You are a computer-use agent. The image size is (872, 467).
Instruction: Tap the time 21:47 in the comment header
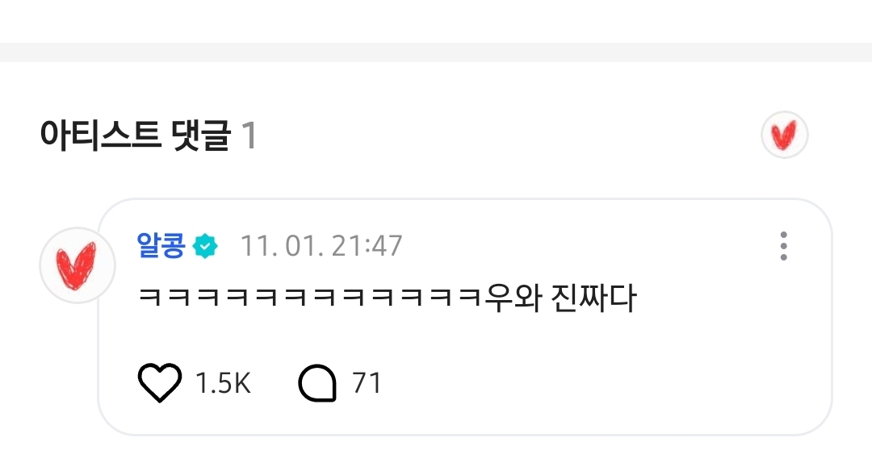(367, 246)
